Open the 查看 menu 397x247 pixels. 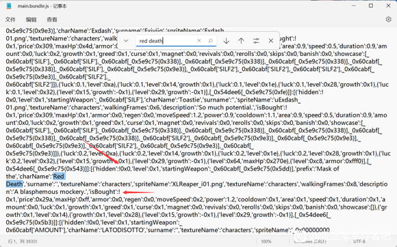[52, 19]
